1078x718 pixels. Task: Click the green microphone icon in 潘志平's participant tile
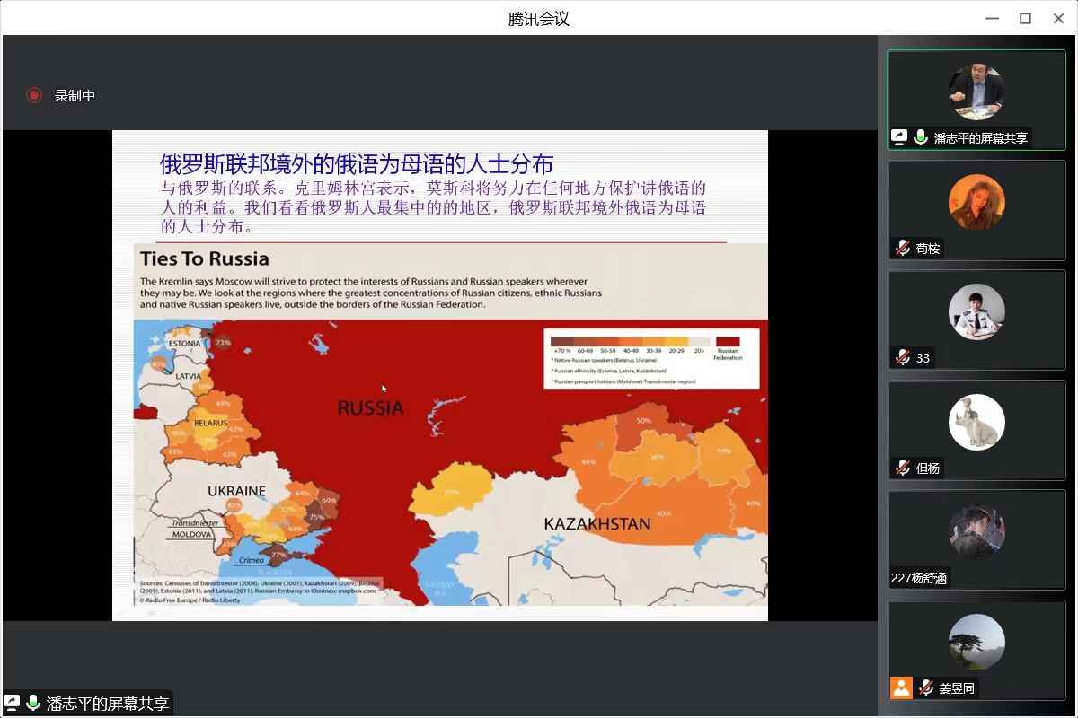[921, 137]
